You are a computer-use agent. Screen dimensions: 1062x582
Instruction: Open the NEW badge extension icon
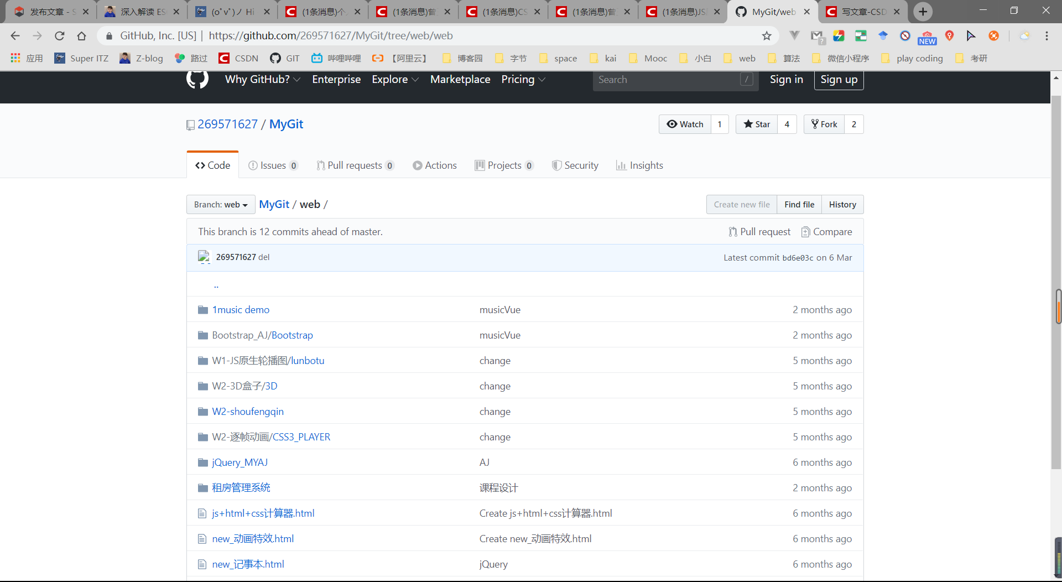pos(927,37)
